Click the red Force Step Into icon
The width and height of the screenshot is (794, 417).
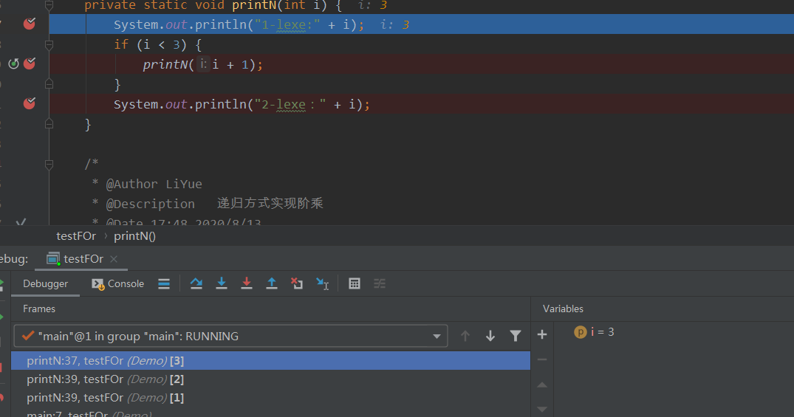click(247, 283)
